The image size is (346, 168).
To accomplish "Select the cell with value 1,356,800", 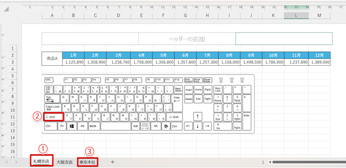I will tap(163, 62).
